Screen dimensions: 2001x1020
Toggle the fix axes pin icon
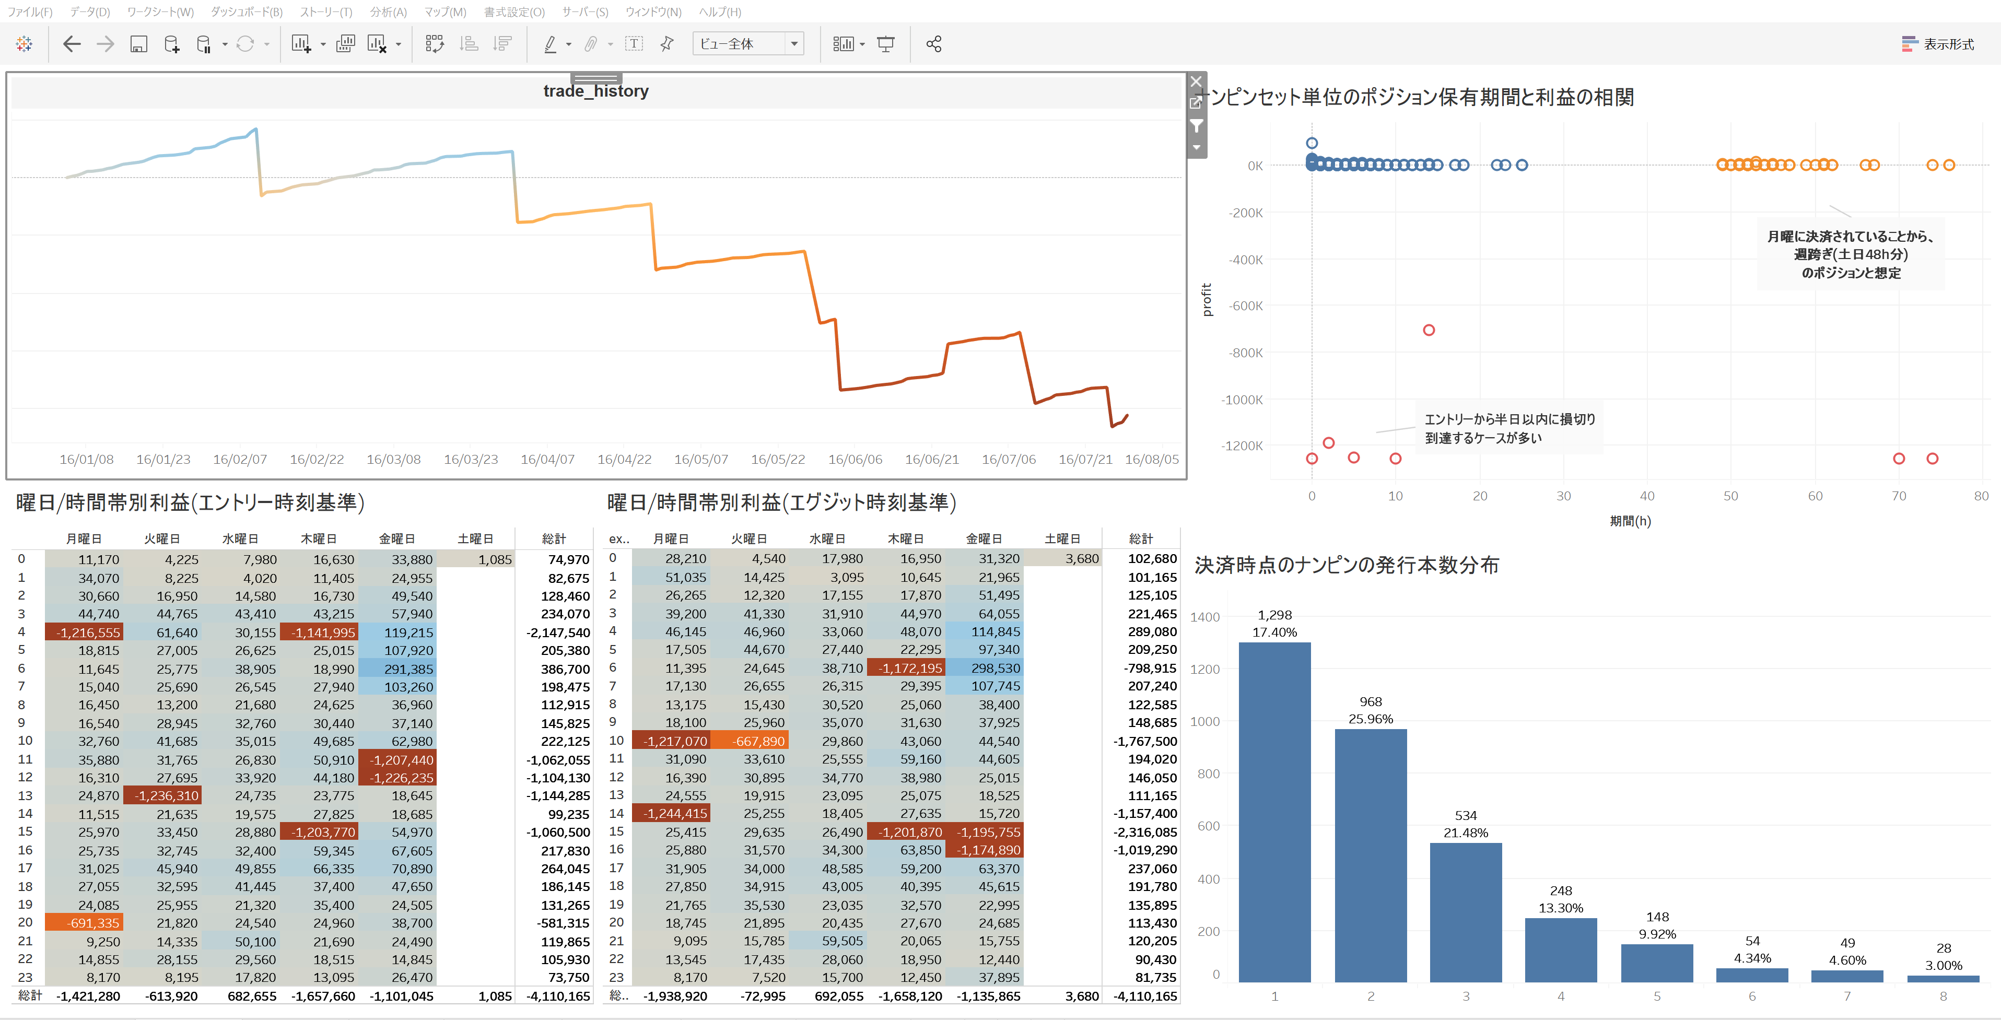pyautogui.click(x=666, y=44)
